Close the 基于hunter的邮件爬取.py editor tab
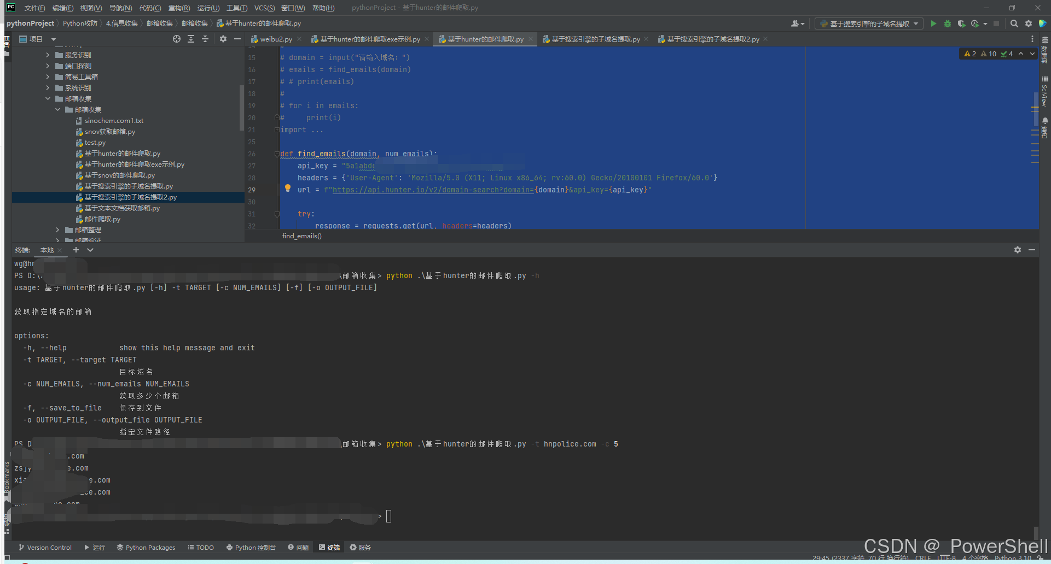Image resolution: width=1051 pixels, height=564 pixels. (x=530, y=39)
